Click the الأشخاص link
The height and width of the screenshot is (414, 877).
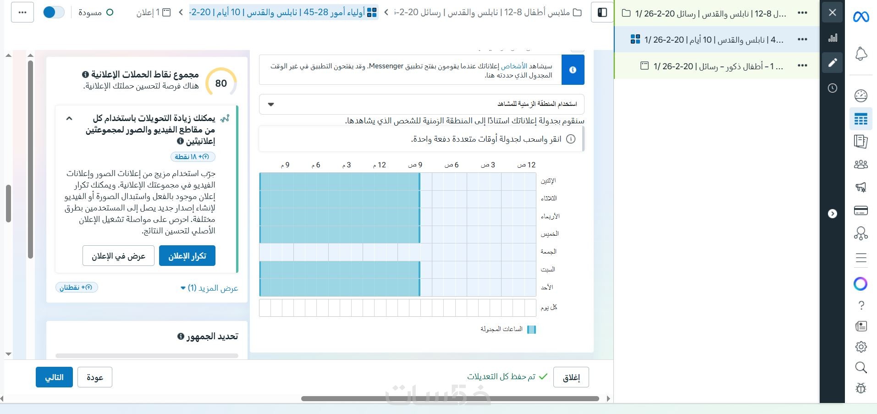[x=514, y=66]
